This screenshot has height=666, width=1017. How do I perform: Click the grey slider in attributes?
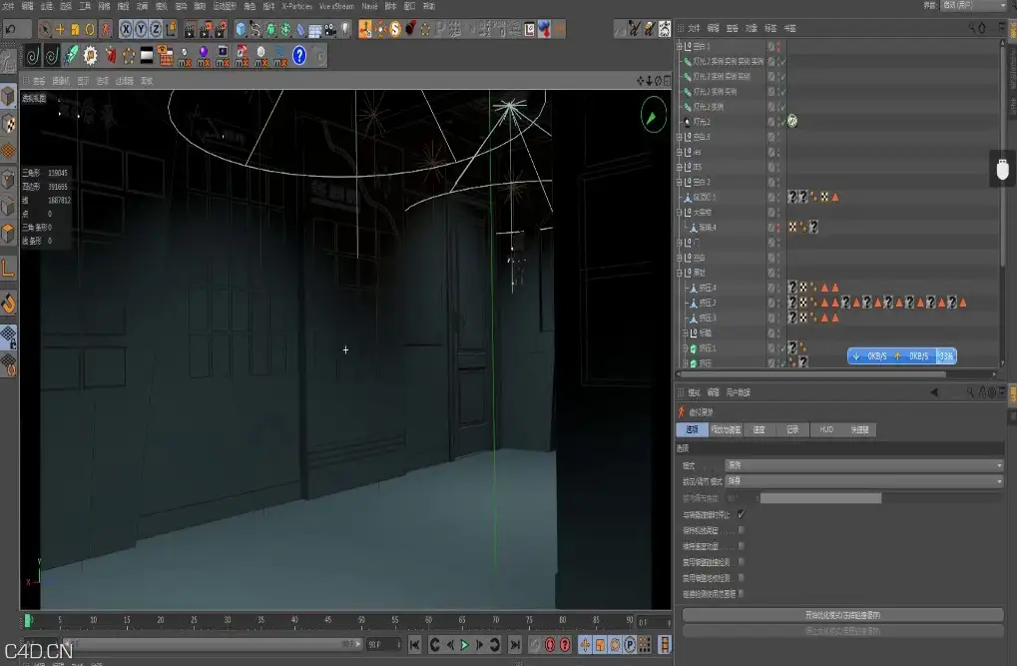tap(820, 498)
